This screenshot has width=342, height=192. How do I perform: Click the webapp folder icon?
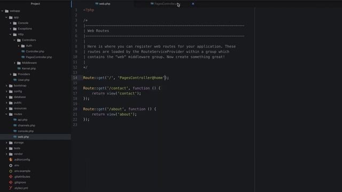point(7,11)
